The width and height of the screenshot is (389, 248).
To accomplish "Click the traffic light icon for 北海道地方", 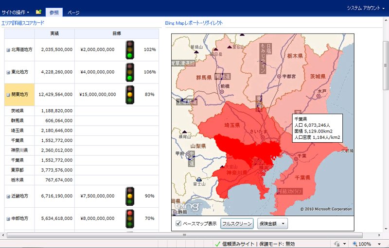I will point(130,50).
